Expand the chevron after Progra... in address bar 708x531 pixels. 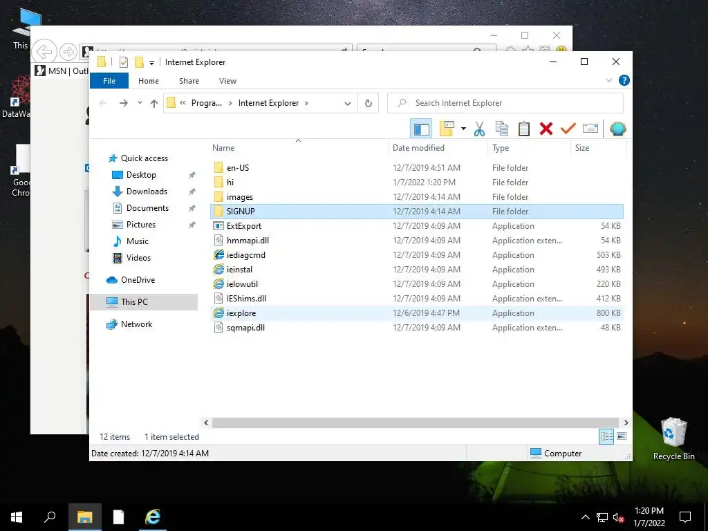tap(230, 103)
